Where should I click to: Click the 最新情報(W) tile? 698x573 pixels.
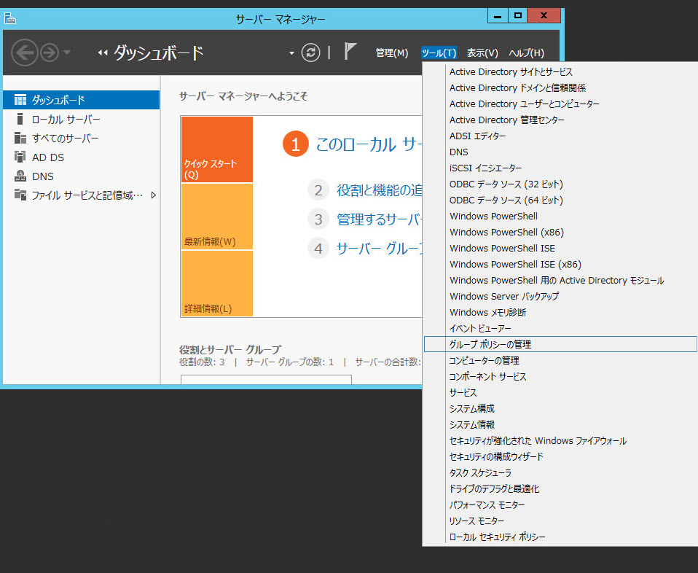tap(216, 217)
